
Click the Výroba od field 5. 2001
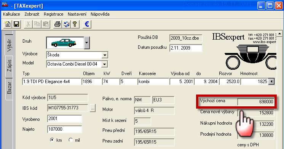(182, 82)
